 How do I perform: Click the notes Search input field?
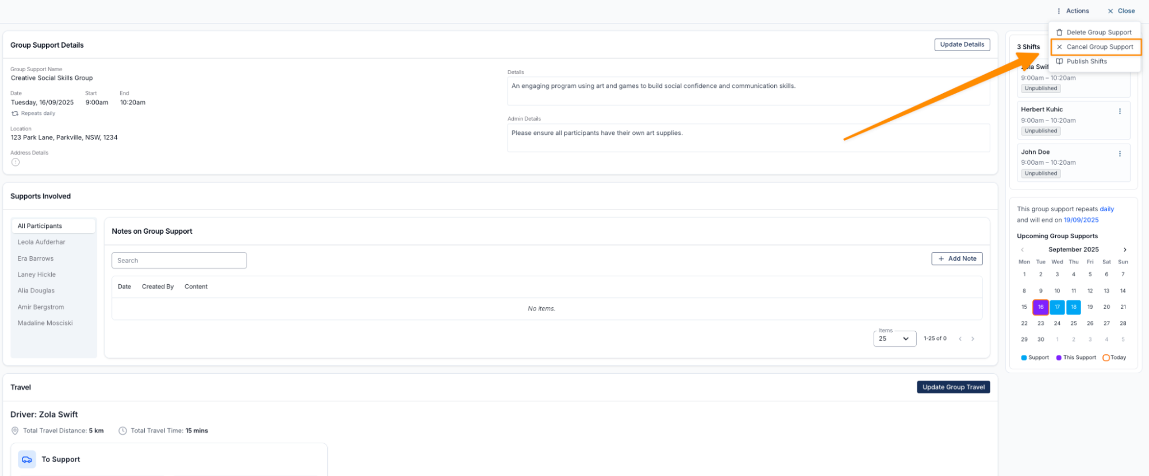pos(179,261)
